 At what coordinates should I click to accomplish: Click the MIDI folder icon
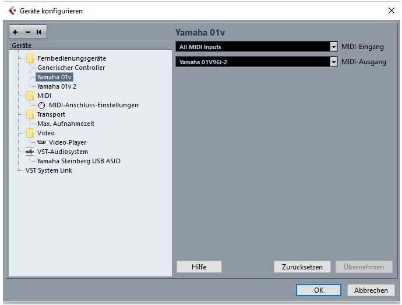[30, 96]
